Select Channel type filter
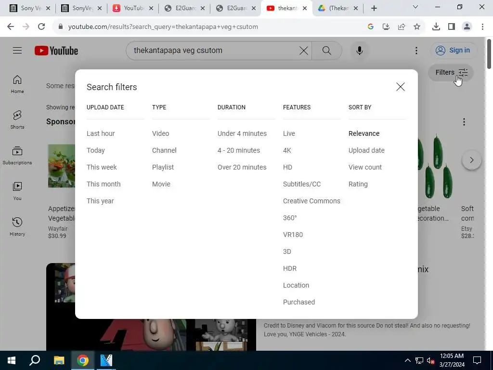The height and width of the screenshot is (370, 493). pyautogui.click(x=164, y=150)
